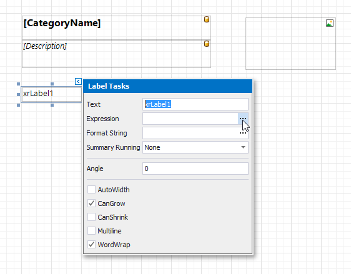
Task: Uncheck the CanGrow checkbox
Action: (91, 203)
